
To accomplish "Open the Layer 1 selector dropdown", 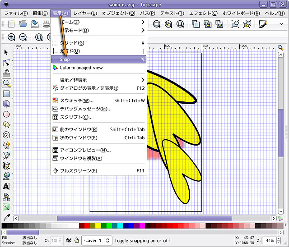I will (x=98, y=241).
